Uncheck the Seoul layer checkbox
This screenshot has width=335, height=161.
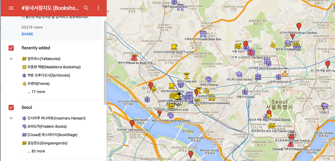pyautogui.click(x=11, y=108)
